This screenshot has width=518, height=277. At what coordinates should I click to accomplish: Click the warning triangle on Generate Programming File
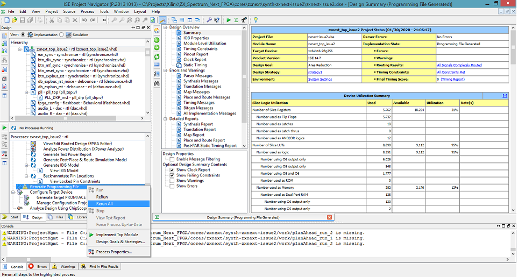[x=25, y=187]
